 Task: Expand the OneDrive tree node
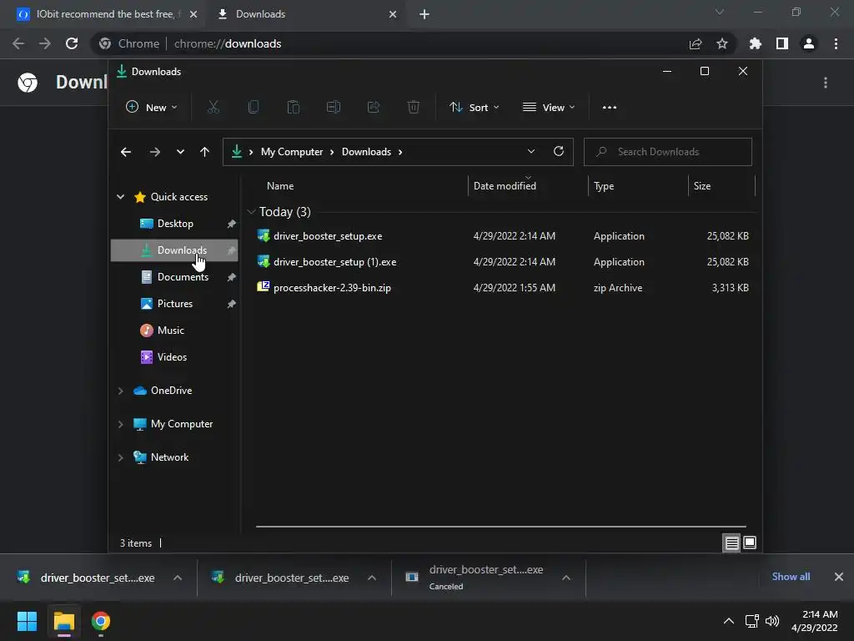pos(120,391)
